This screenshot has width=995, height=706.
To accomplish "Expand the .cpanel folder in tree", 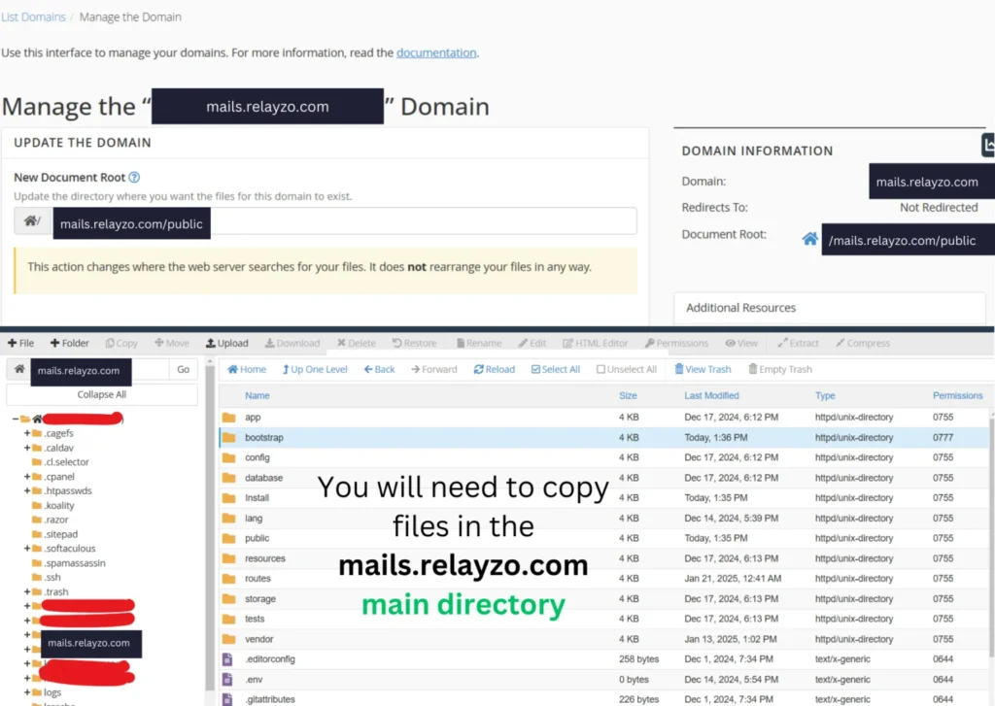I will click(27, 477).
